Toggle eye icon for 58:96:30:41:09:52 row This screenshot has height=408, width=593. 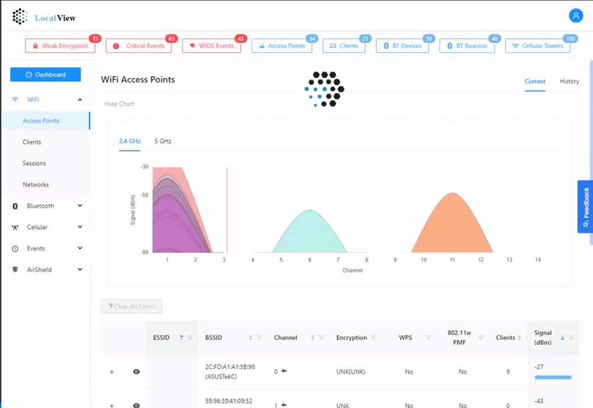(x=136, y=406)
